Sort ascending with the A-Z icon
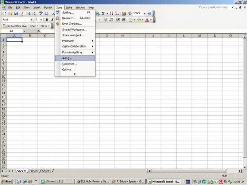This screenshot has width=247, height=185. [111, 14]
